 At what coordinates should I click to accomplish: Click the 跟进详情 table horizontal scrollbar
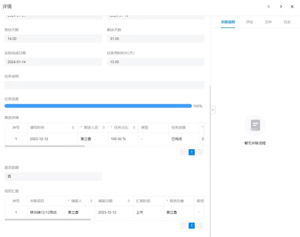coord(45,146)
